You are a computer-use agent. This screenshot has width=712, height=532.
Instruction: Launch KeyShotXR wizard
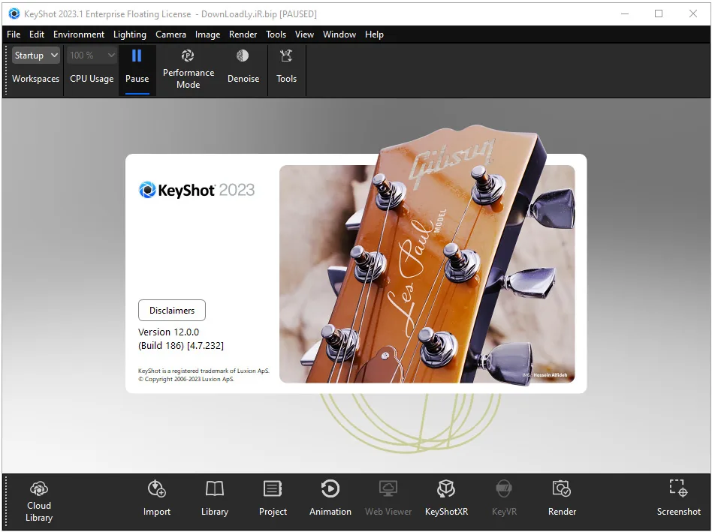(x=446, y=498)
